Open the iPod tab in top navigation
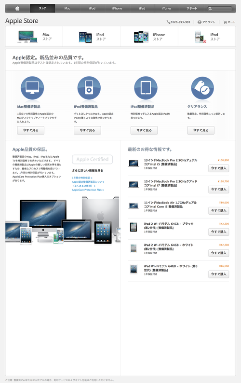The image size is (241, 383). 92,9
